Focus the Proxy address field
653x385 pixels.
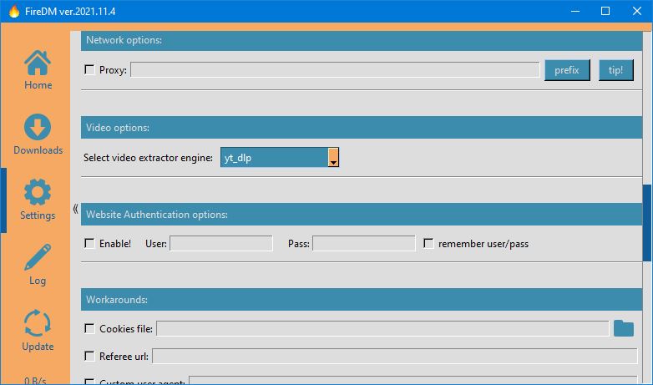pos(335,69)
